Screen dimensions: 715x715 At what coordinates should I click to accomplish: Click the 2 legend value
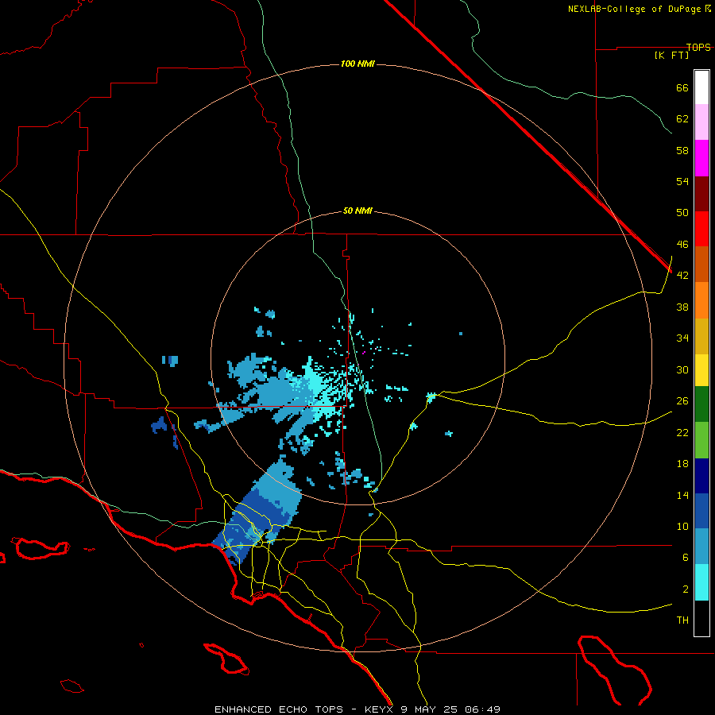pos(686,589)
